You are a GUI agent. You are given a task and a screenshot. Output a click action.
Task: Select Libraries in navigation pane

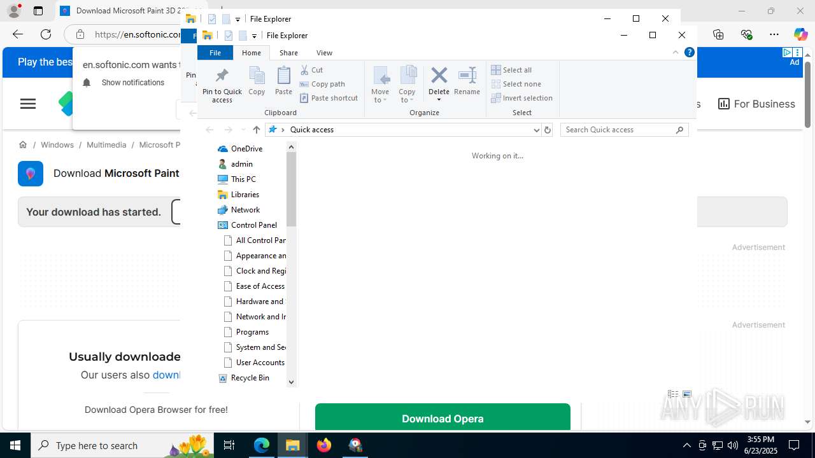tap(244, 195)
